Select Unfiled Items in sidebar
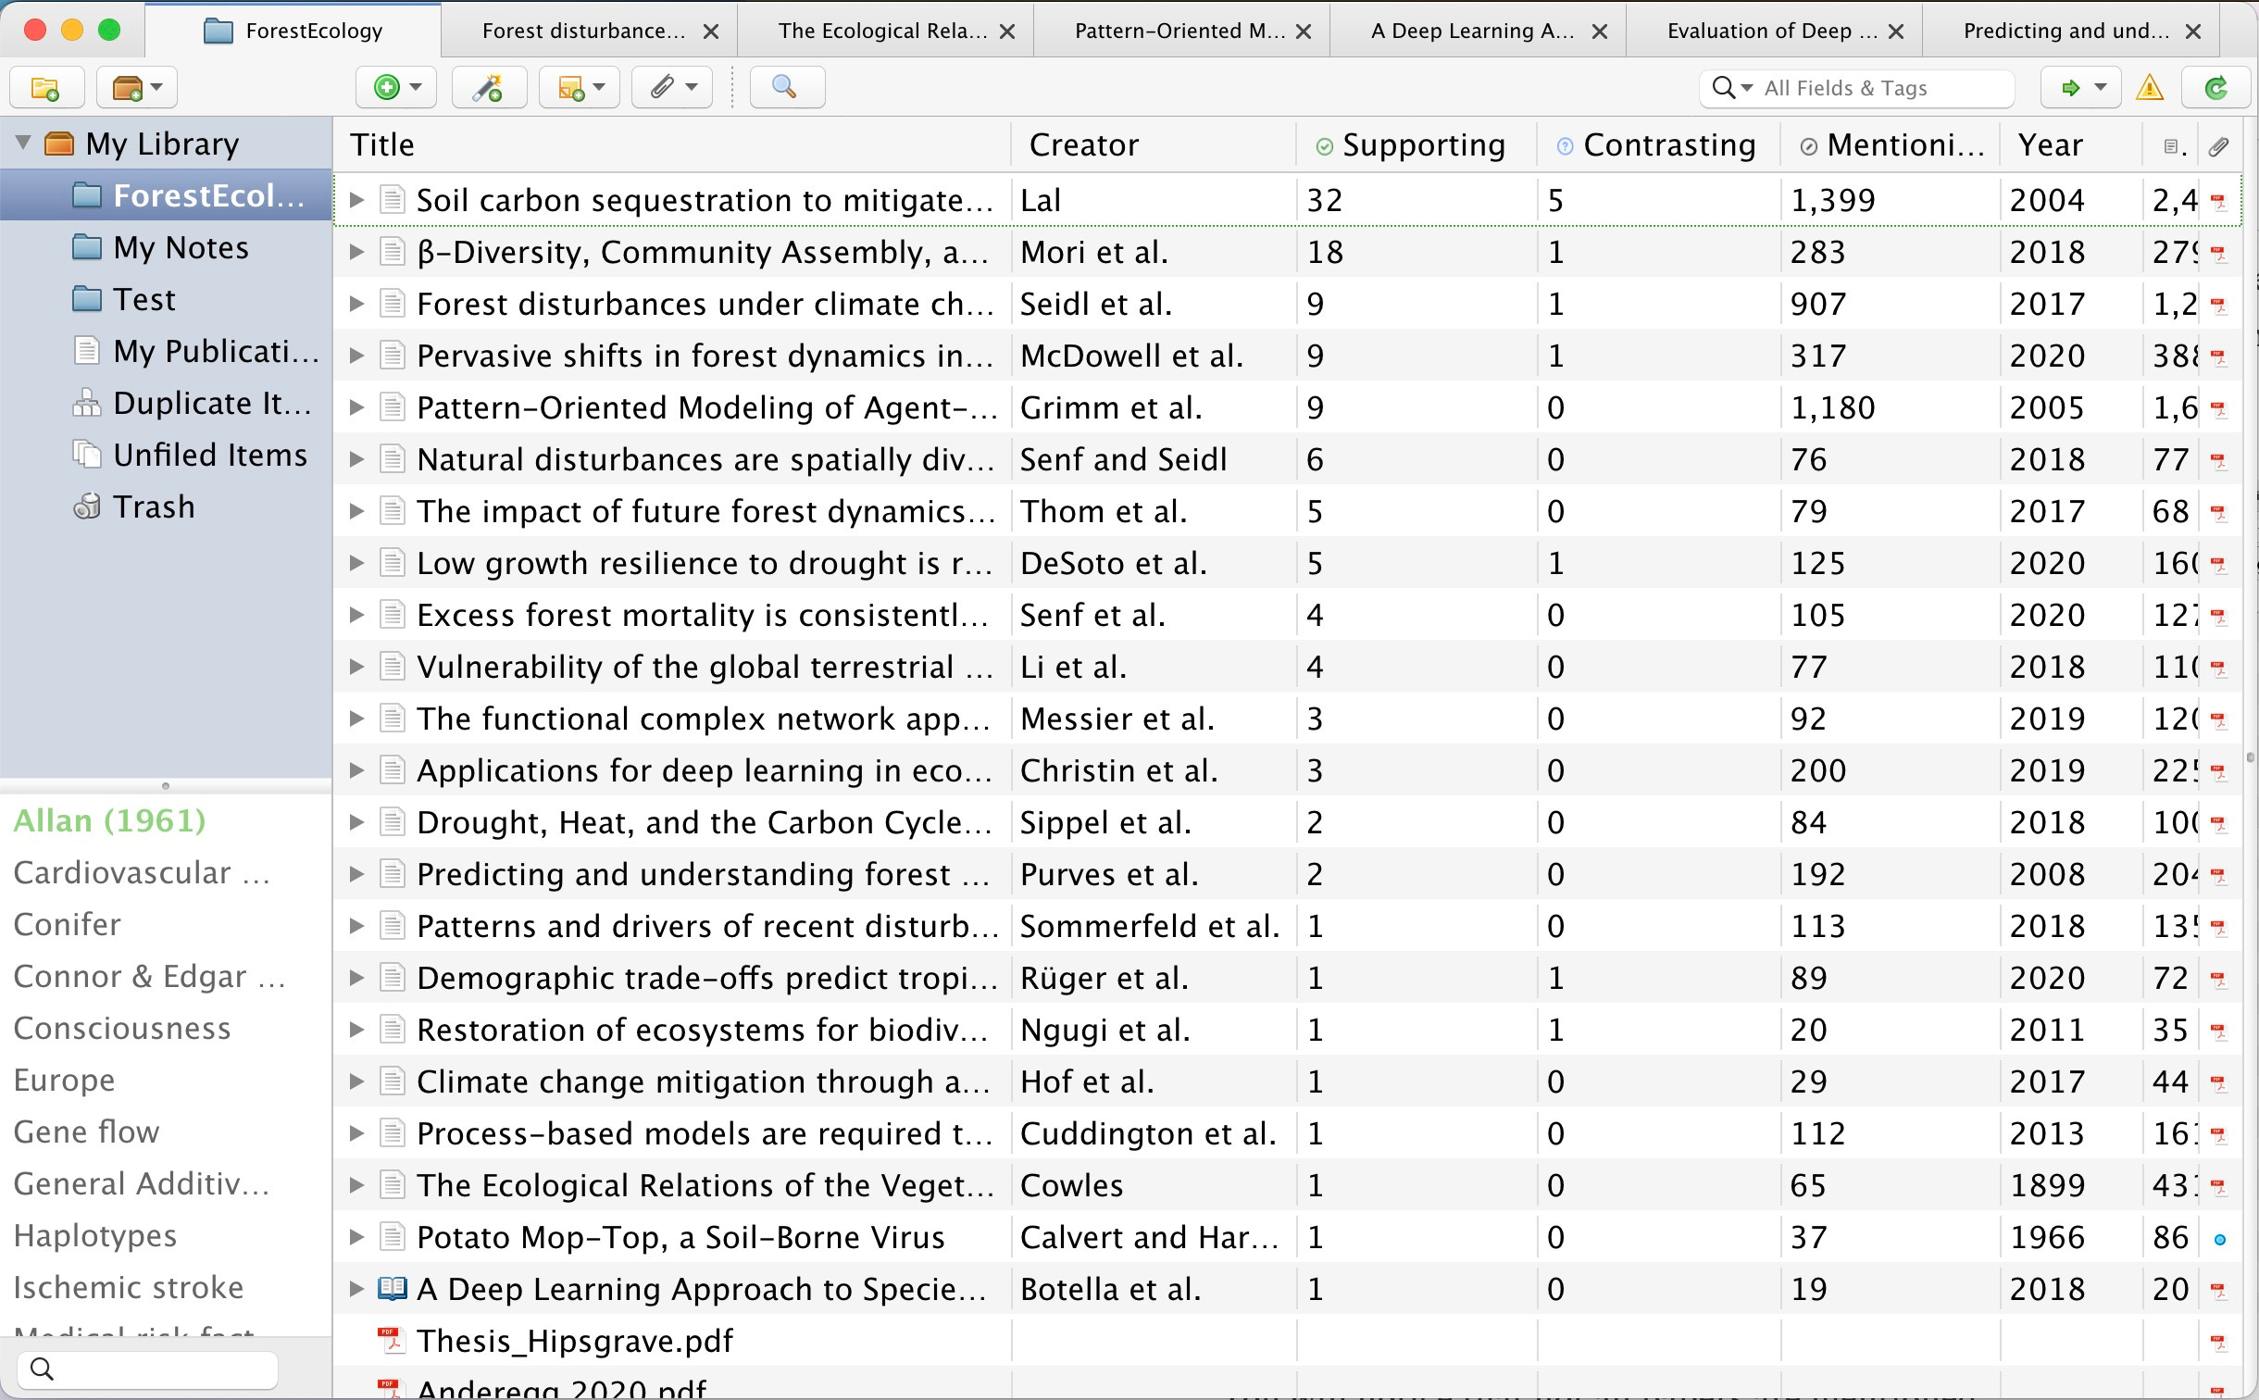 [167, 455]
